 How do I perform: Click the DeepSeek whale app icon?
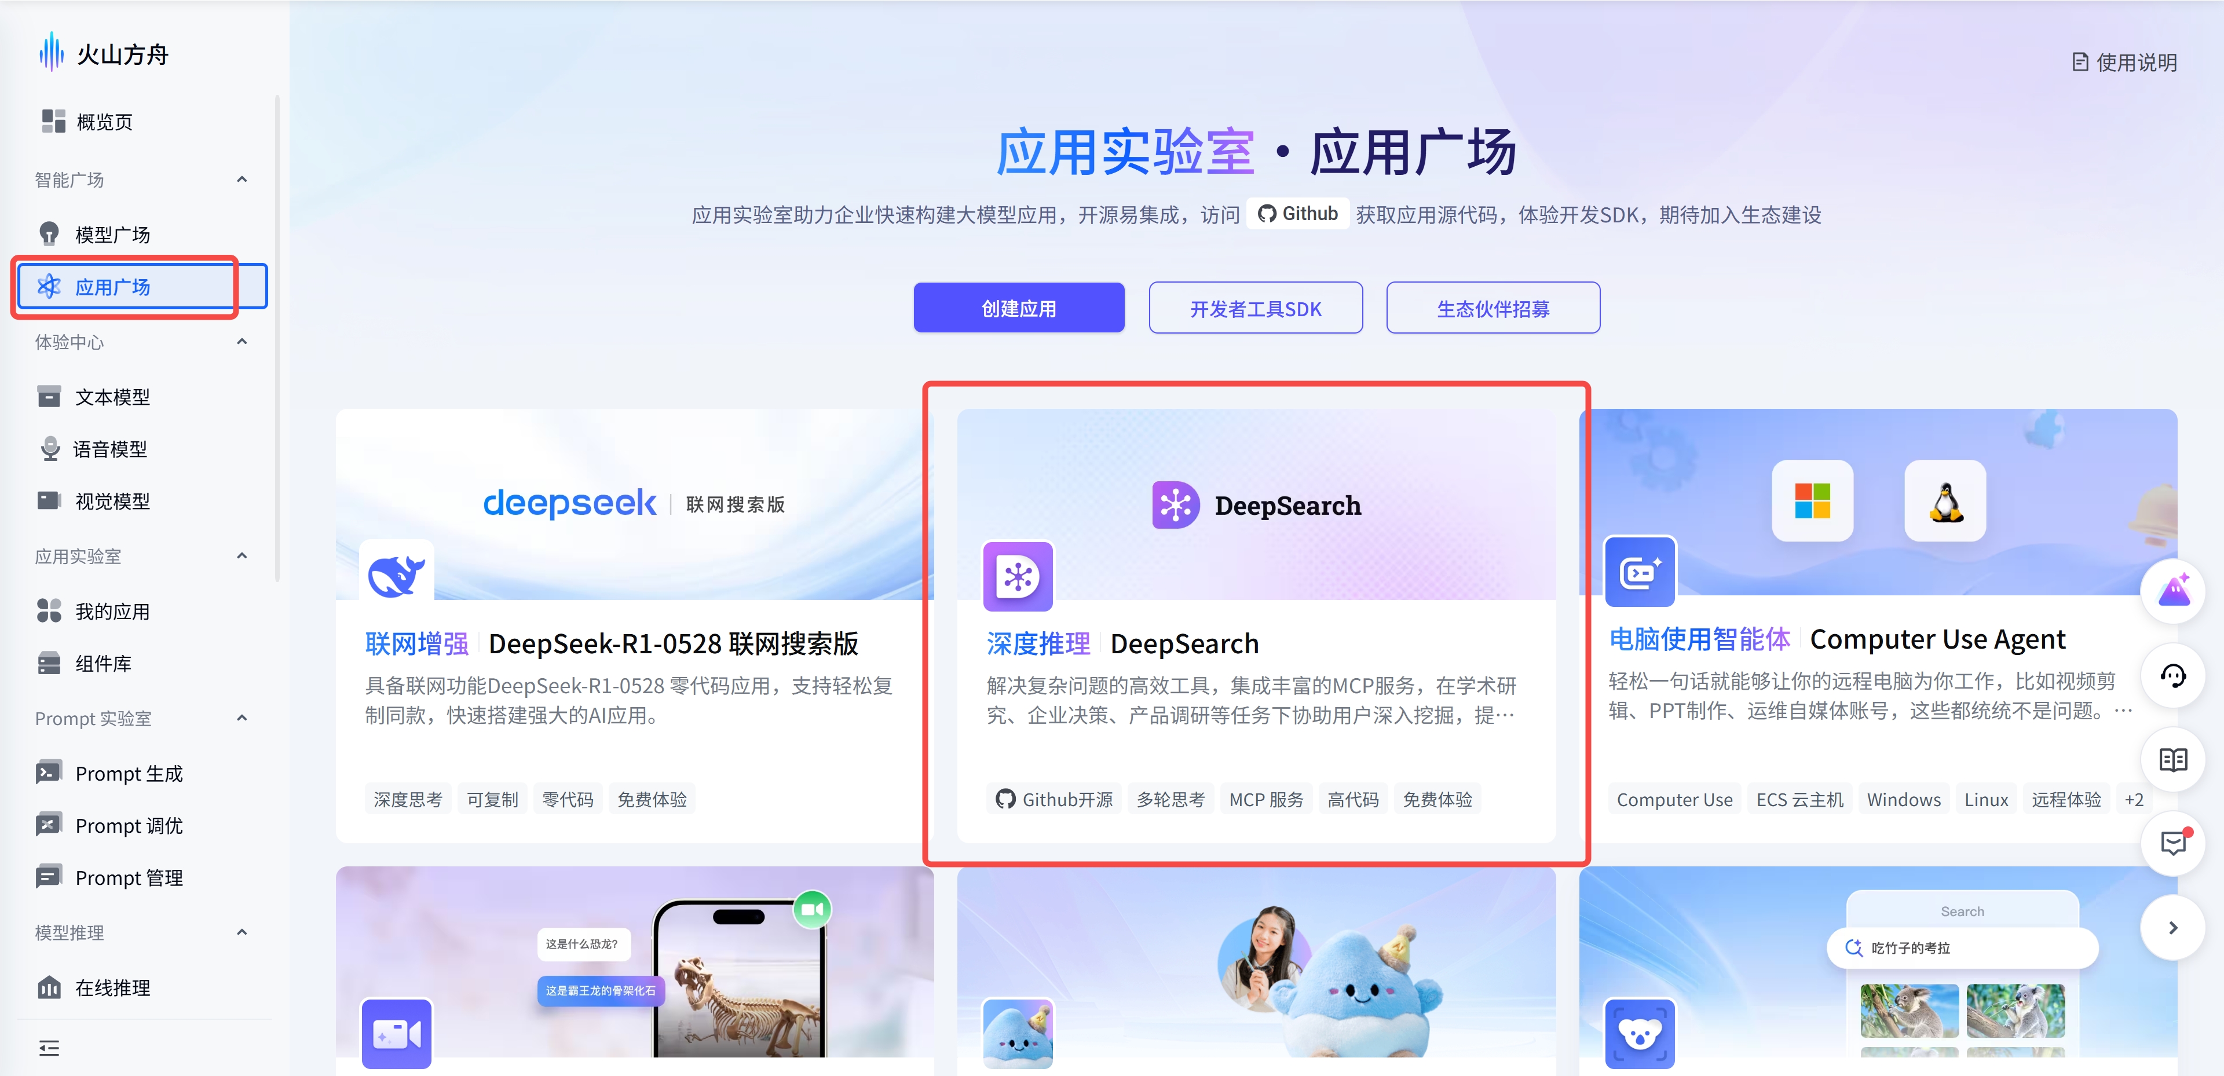coord(397,573)
